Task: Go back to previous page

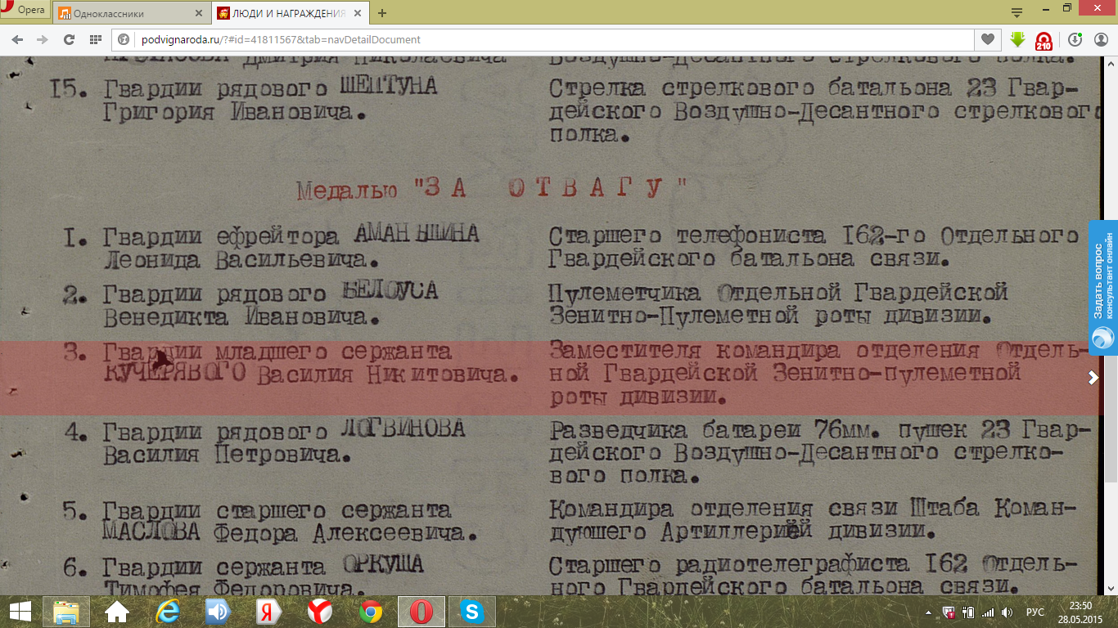Action: [18, 39]
